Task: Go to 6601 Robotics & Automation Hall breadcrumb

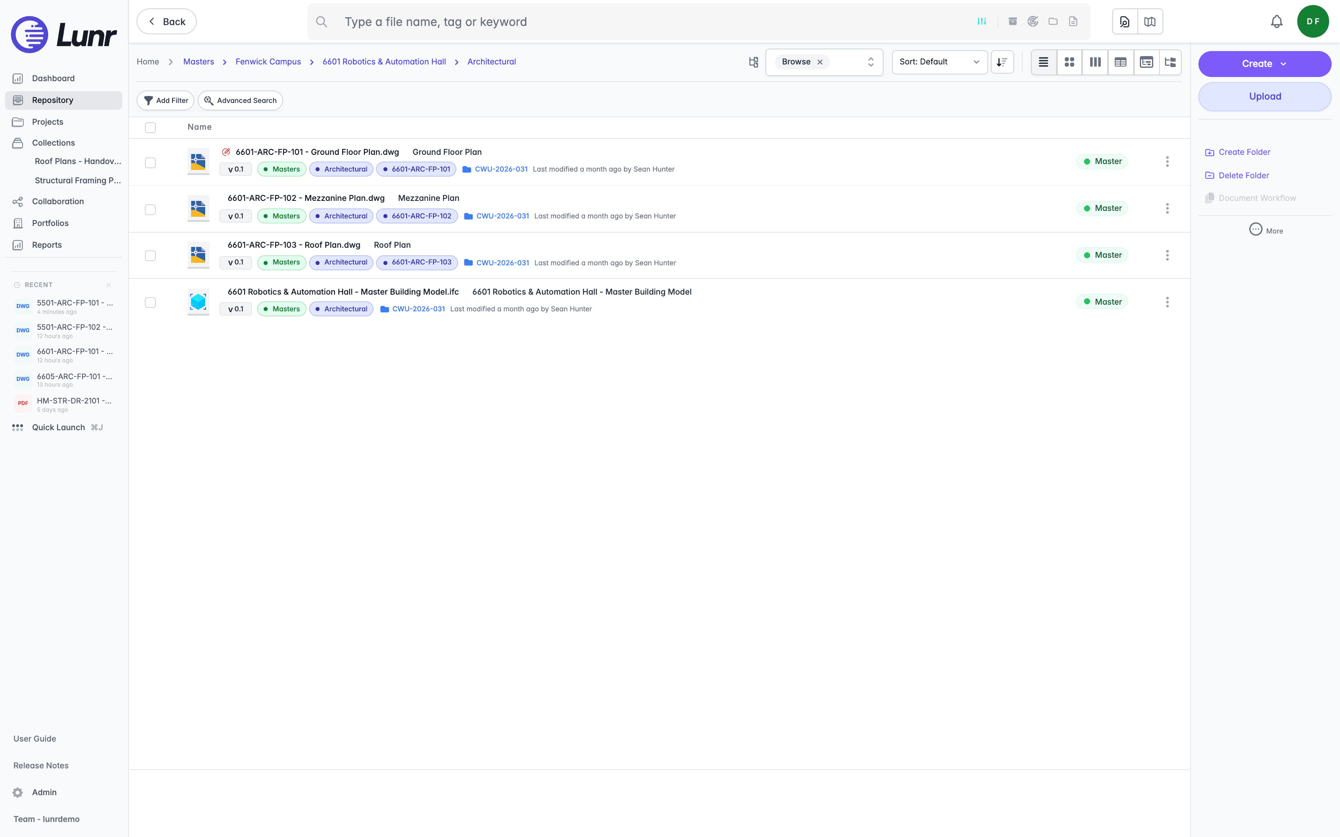Action: [x=384, y=62]
